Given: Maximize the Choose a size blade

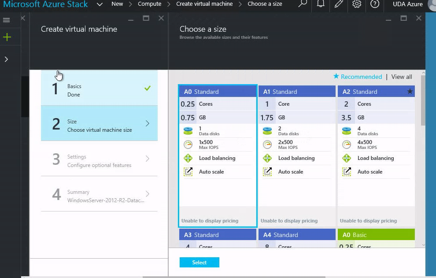Looking at the screenshot, I should pos(403,19).
